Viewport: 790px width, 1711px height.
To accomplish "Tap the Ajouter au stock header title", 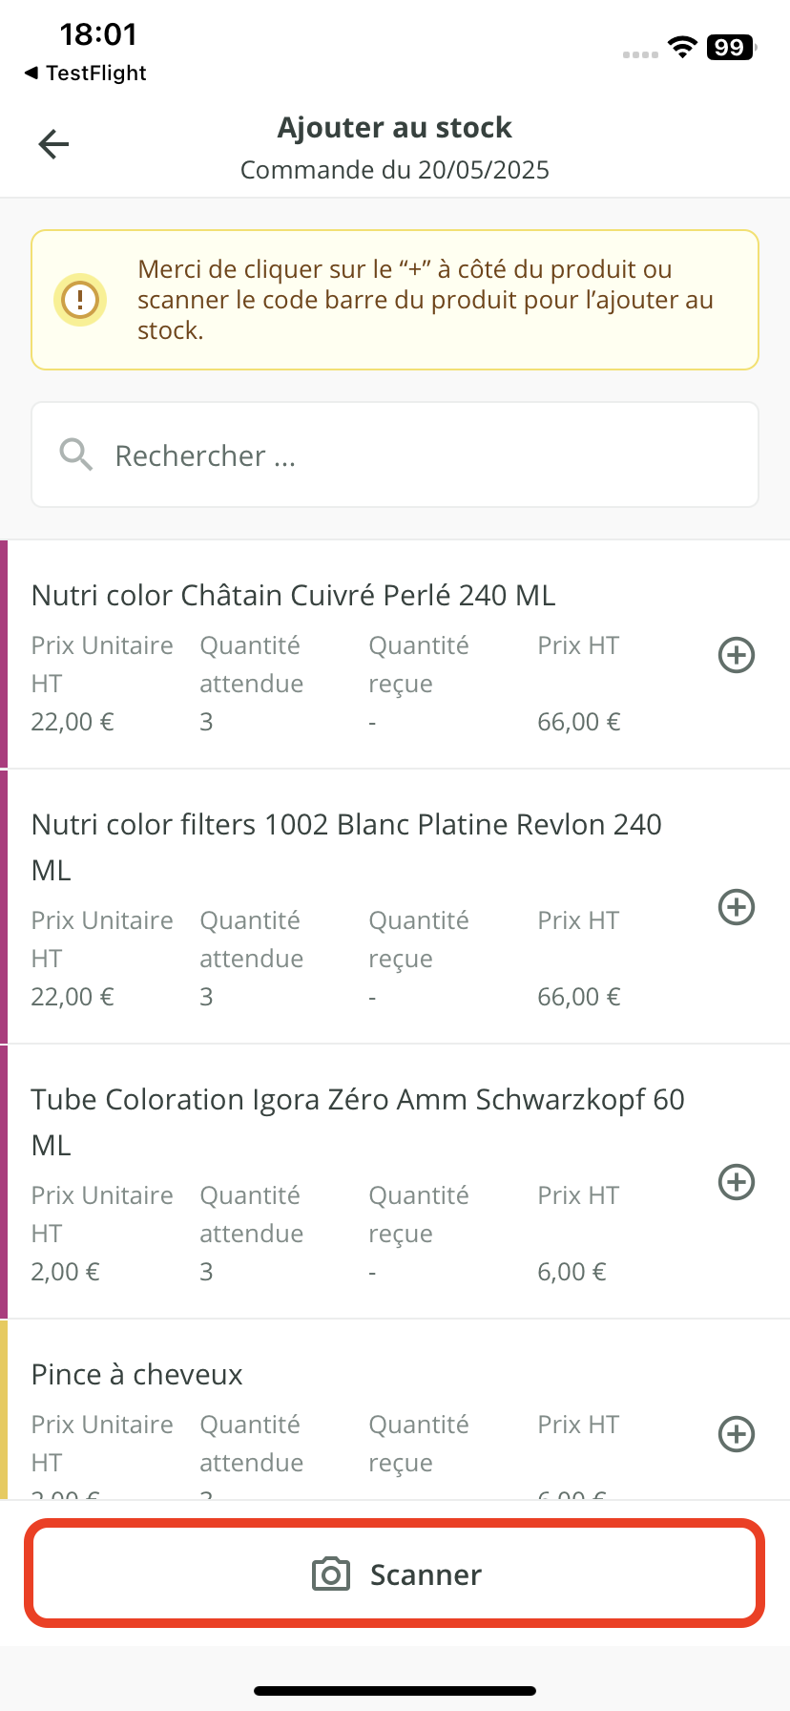I will pyautogui.click(x=394, y=128).
